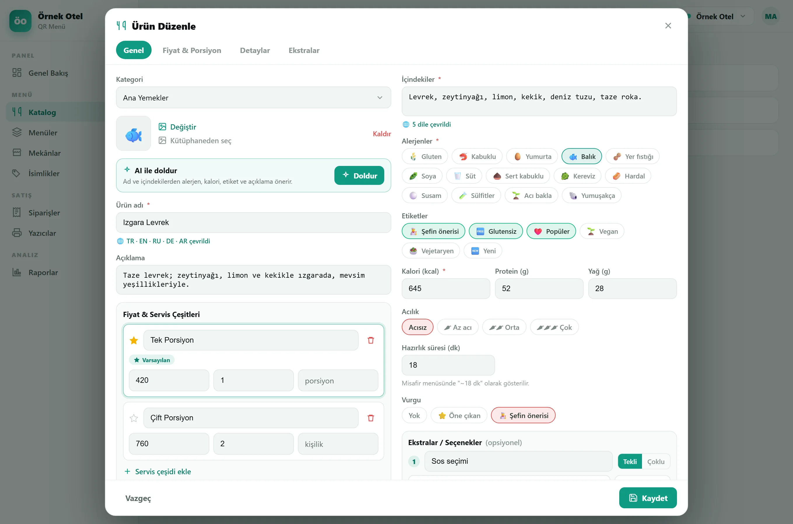793x524 pixels.
Task: Delete the Tek Porsiyon serving variant
Action: 371,340
